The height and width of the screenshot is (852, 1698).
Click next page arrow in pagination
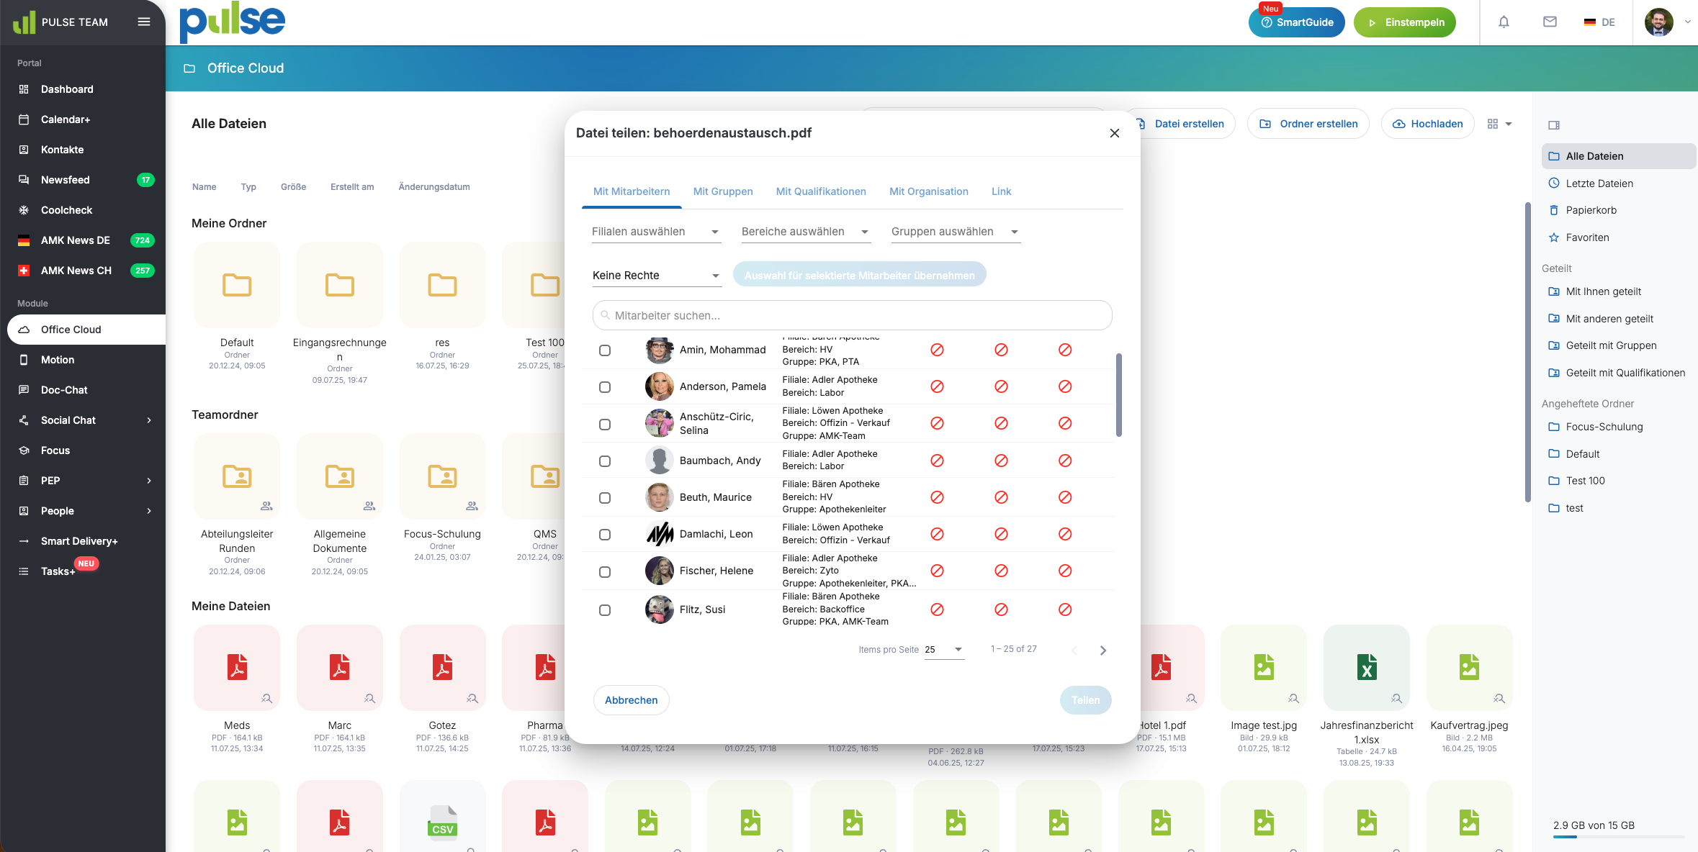[x=1103, y=651]
